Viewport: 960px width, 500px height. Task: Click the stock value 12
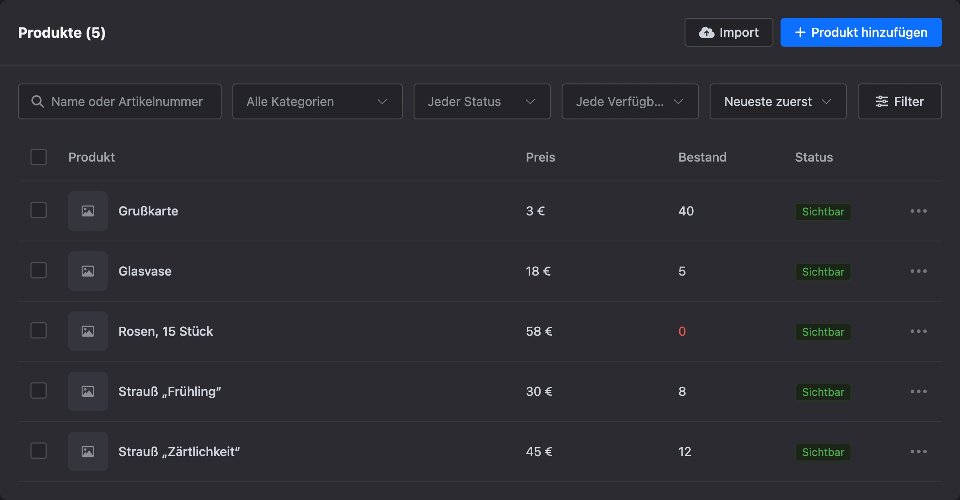(685, 452)
